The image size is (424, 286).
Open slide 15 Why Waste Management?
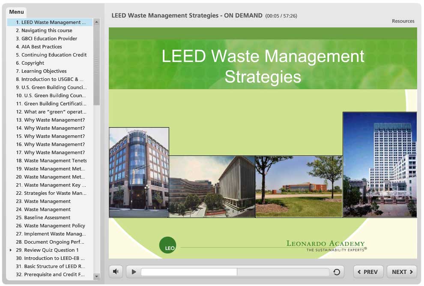click(x=50, y=136)
